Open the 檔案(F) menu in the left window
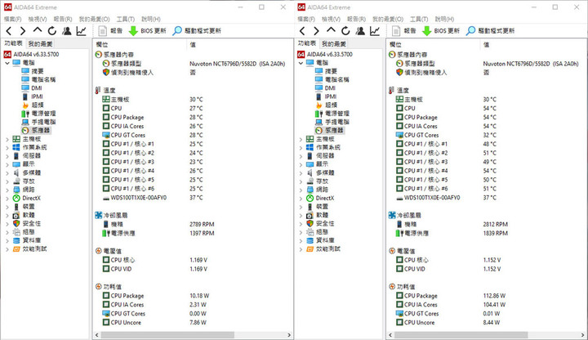Viewport: 588px width, 340px height. (x=13, y=19)
